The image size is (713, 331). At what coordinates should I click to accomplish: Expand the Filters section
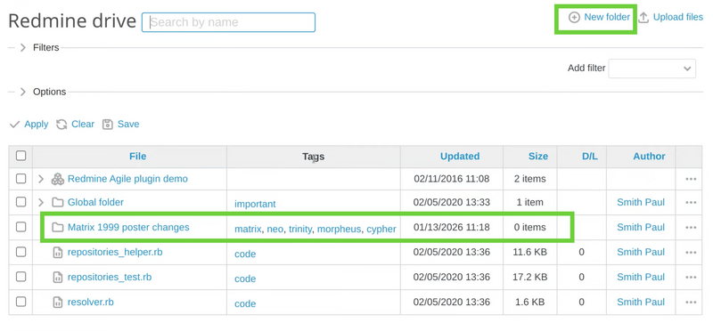[23, 47]
